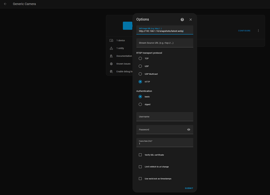Image resolution: width=270 pixels, height=195 pixels.
Task: Select TCP transport protocol
Action: coord(140,58)
